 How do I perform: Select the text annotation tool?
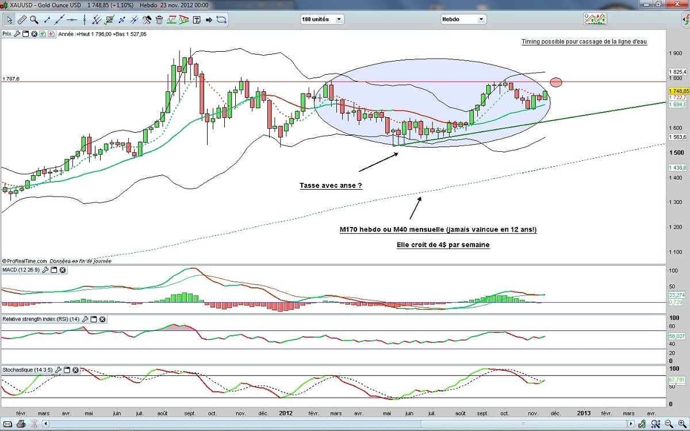pyautogui.click(x=197, y=20)
